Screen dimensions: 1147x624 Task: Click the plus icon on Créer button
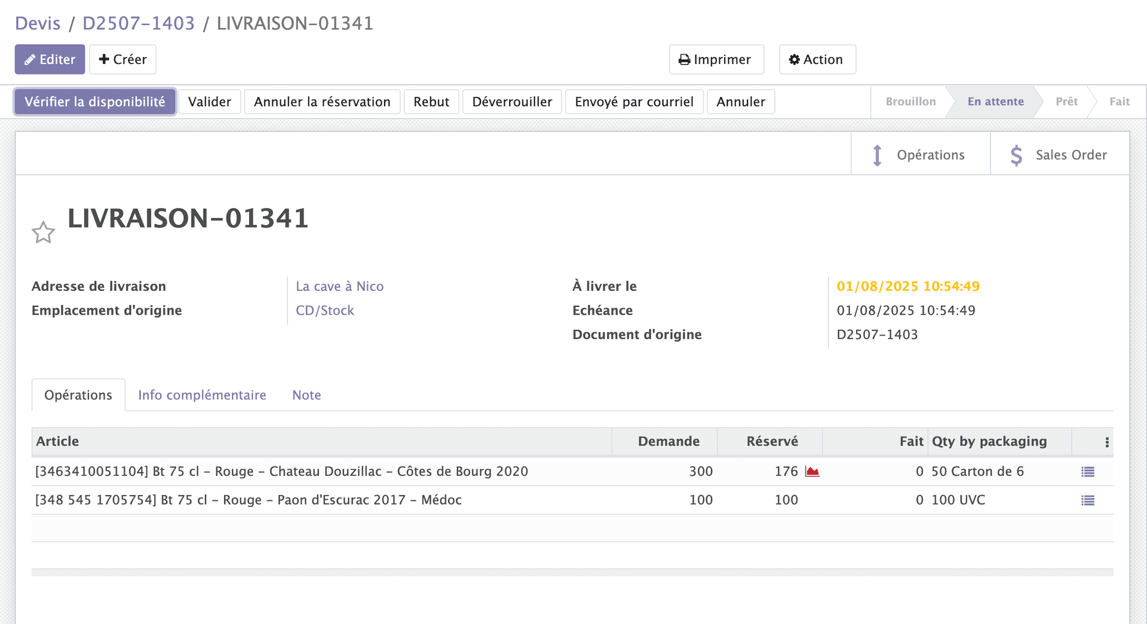[105, 59]
